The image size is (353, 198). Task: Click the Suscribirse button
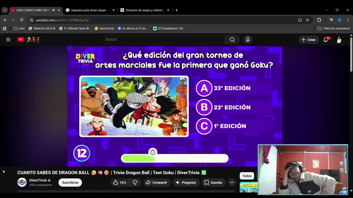click(70, 183)
